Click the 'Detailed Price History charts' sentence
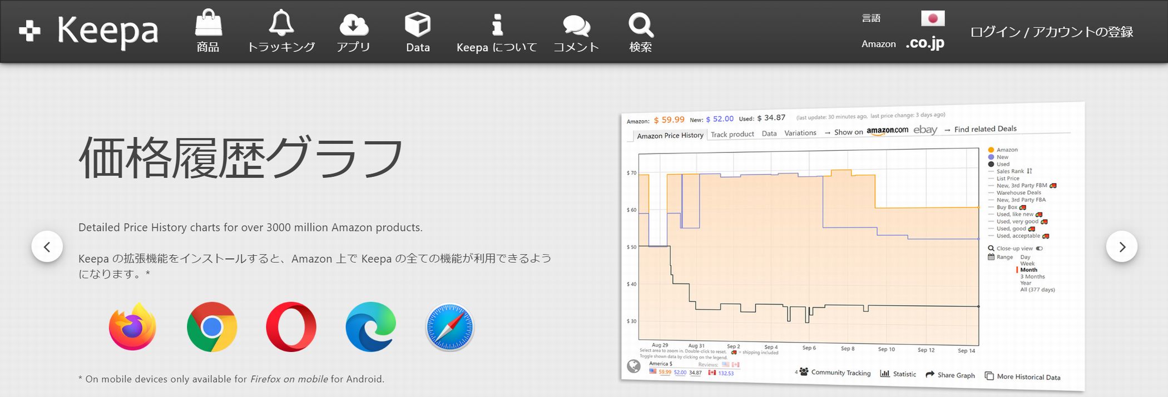Image resolution: width=1168 pixels, height=397 pixels. click(250, 227)
